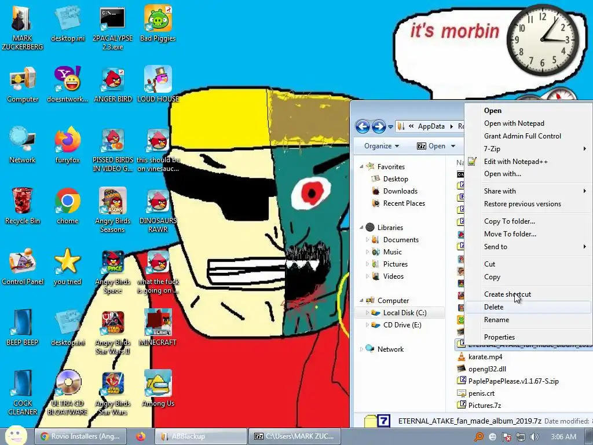Click Delete in the context menu
593x445 pixels.
[528, 307]
